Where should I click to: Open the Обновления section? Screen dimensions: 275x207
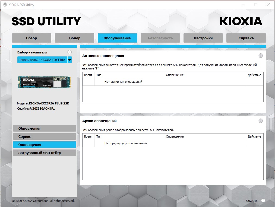44,128
